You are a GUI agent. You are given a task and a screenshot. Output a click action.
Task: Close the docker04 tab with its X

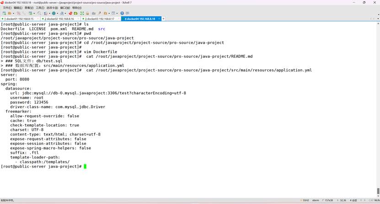(x=159, y=19)
